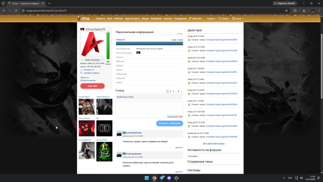Open Windows Start menu
The width and height of the screenshot is (323, 182).
click(147, 178)
